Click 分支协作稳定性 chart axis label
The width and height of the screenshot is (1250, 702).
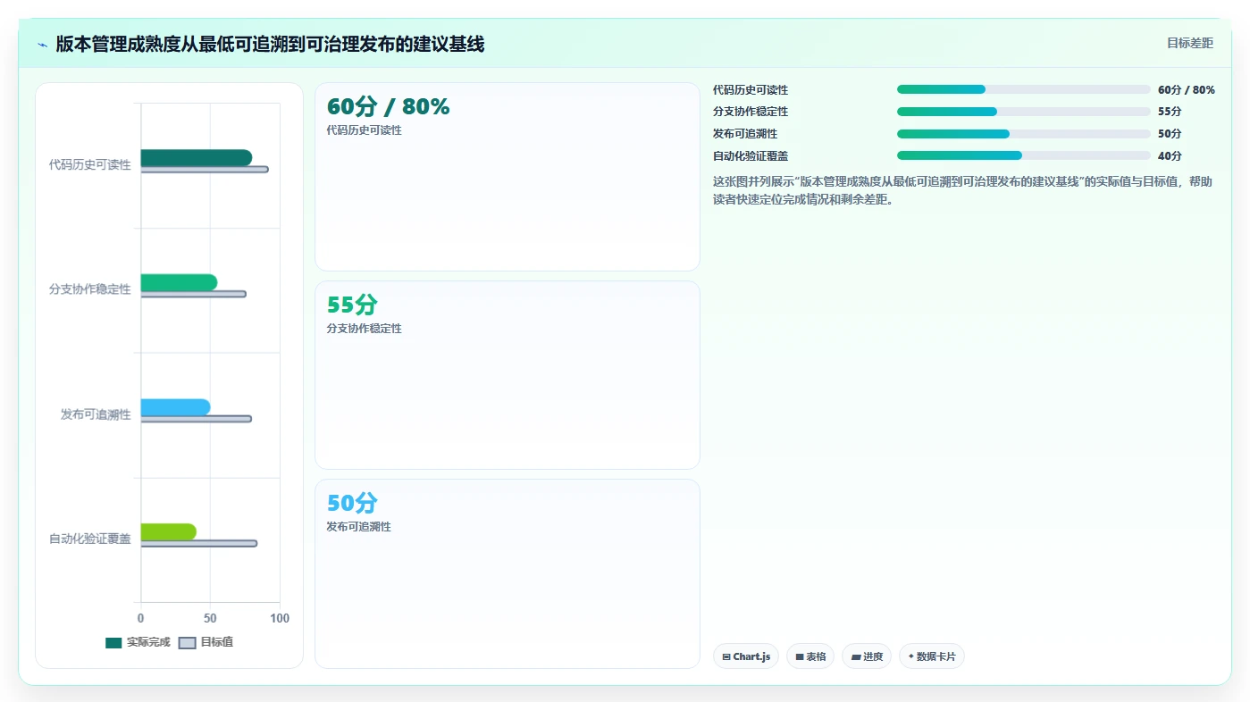coord(89,289)
